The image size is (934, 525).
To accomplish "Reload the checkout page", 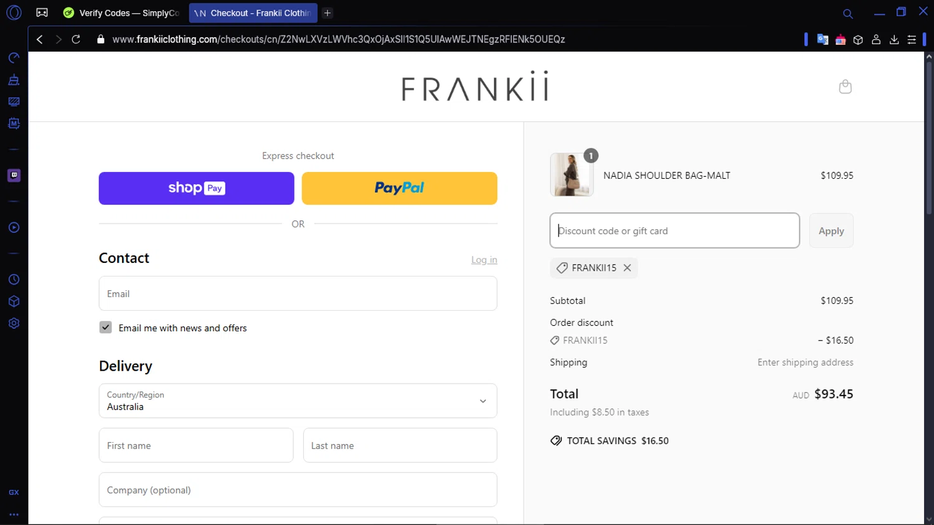I will (x=76, y=39).
